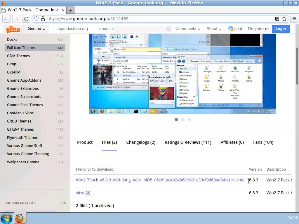The height and width of the screenshot is (224, 299).
Task: Open GDM Themes category
Action: [x=35, y=56]
